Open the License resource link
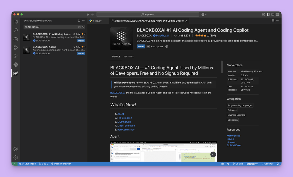The image size is (293, 177). [231, 142]
